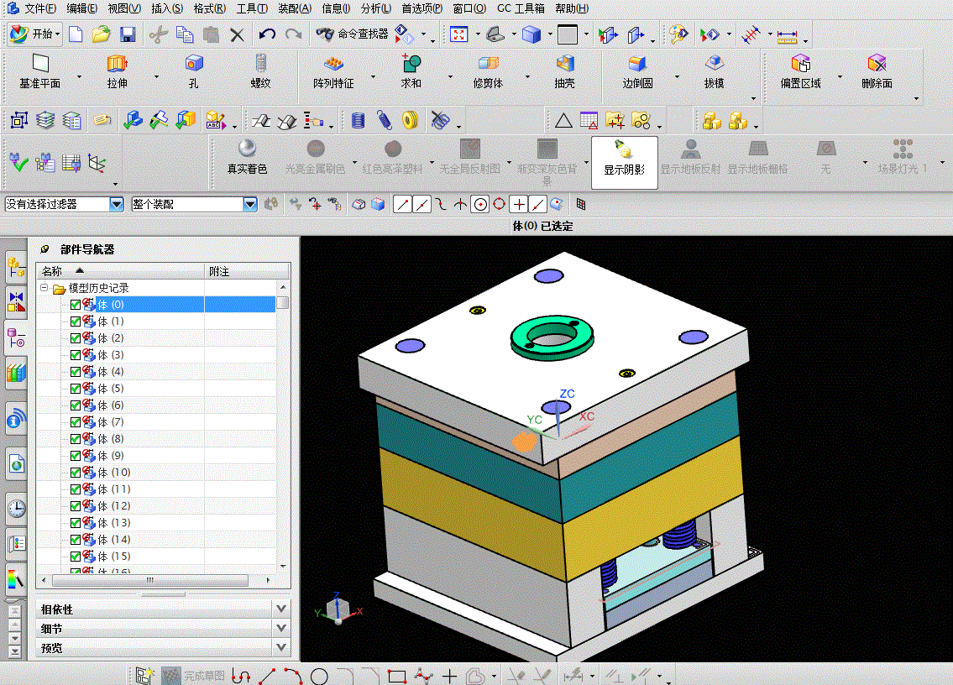This screenshot has height=685, width=953.
Task: Select the 基准平面 datum plane tool
Action: [x=40, y=71]
